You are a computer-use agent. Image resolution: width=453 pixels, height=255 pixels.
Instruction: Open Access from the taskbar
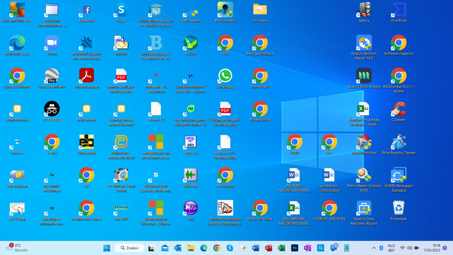[268, 248]
